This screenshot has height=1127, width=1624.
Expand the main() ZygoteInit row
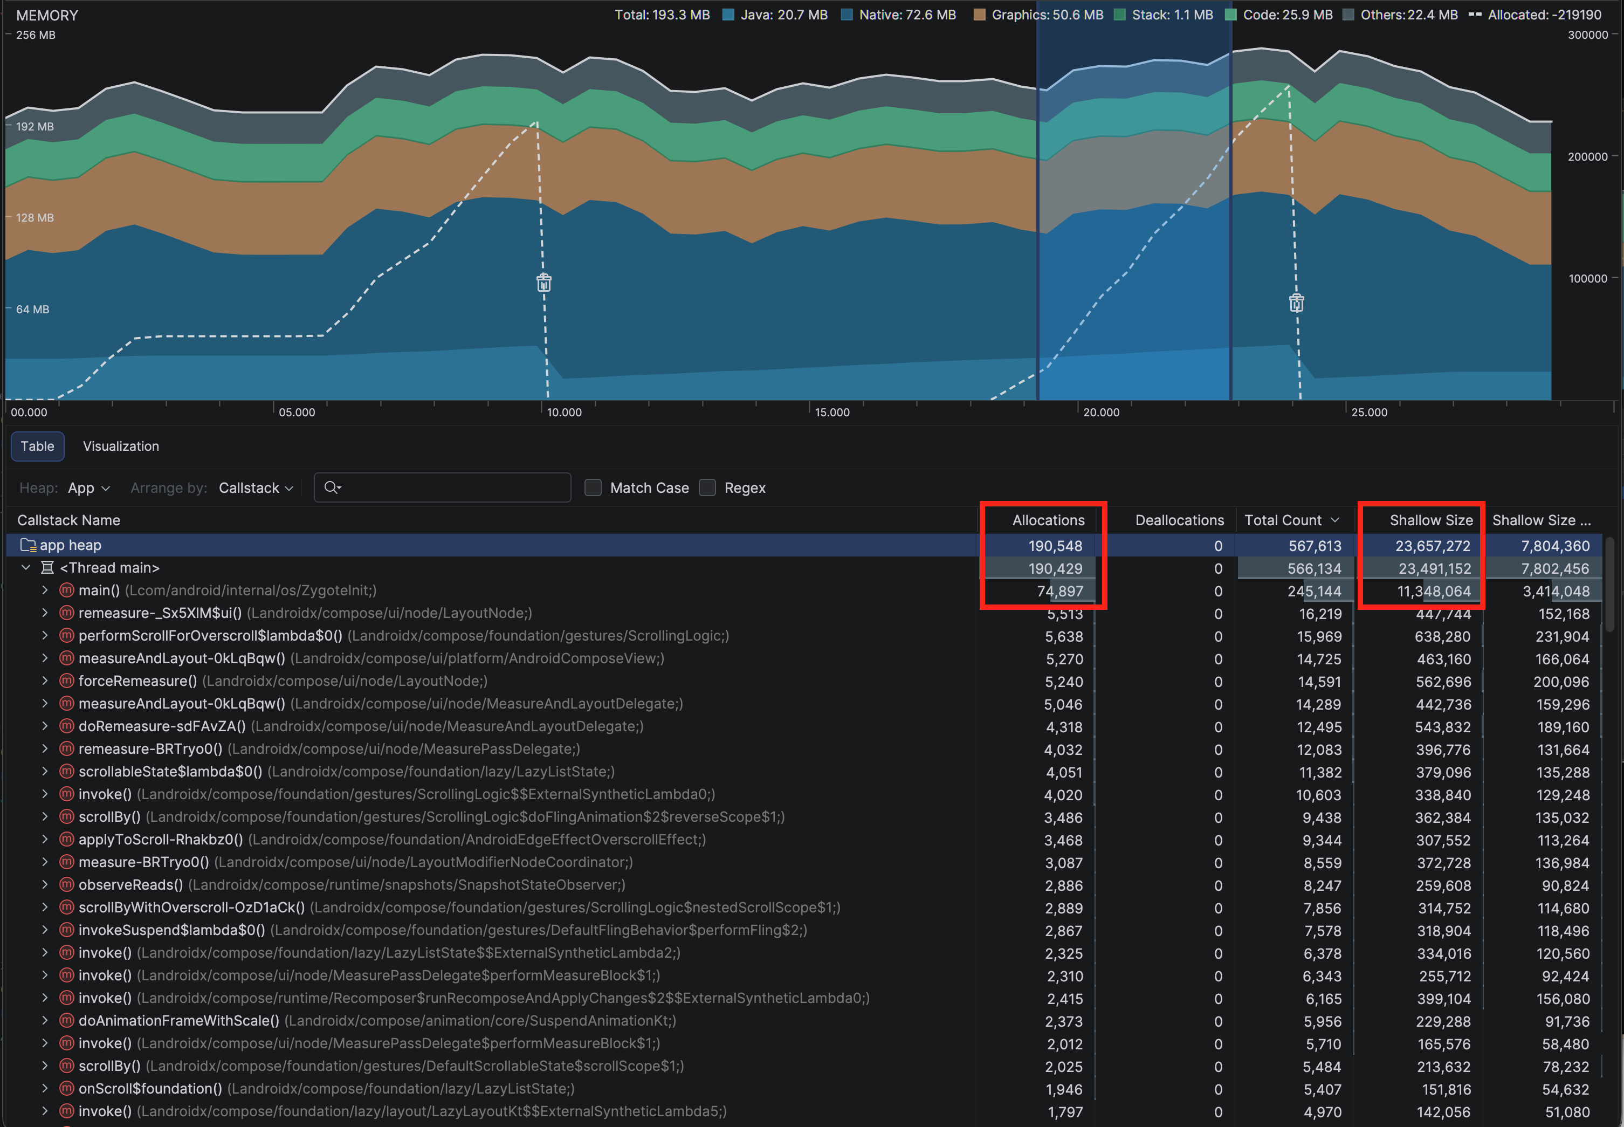45,590
